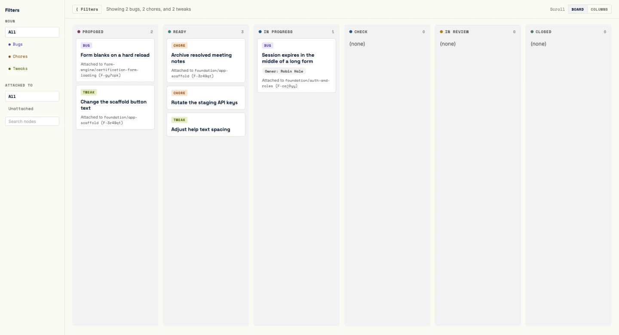619x335 pixels.
Task: Switch to Board view
Action: point(578,9)
